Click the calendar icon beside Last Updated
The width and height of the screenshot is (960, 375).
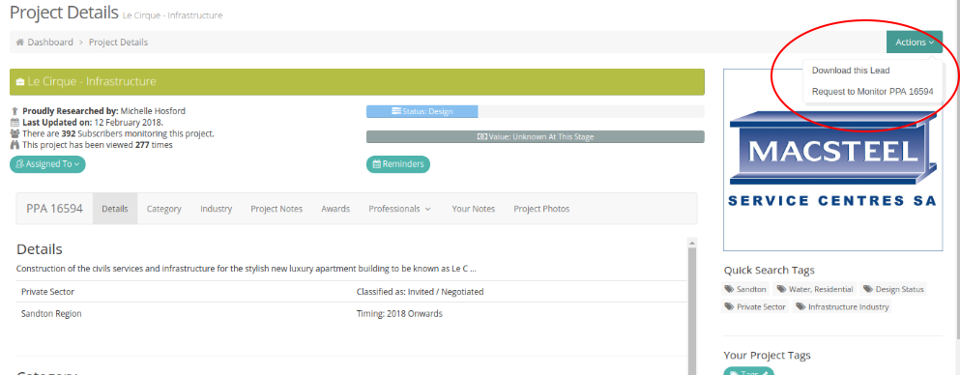(x=15, y=123)
